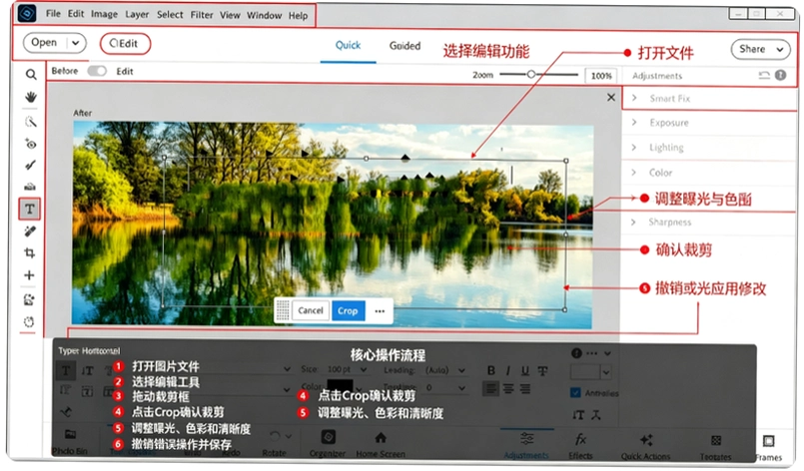The height and width of the screenshot is (471, 804).
Task: Switch to the Quick tab
Action: pyautogui.click(x=349, y=45)
